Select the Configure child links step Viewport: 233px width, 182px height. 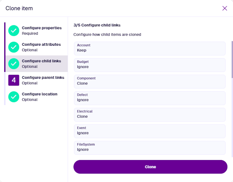click(41, 64)
